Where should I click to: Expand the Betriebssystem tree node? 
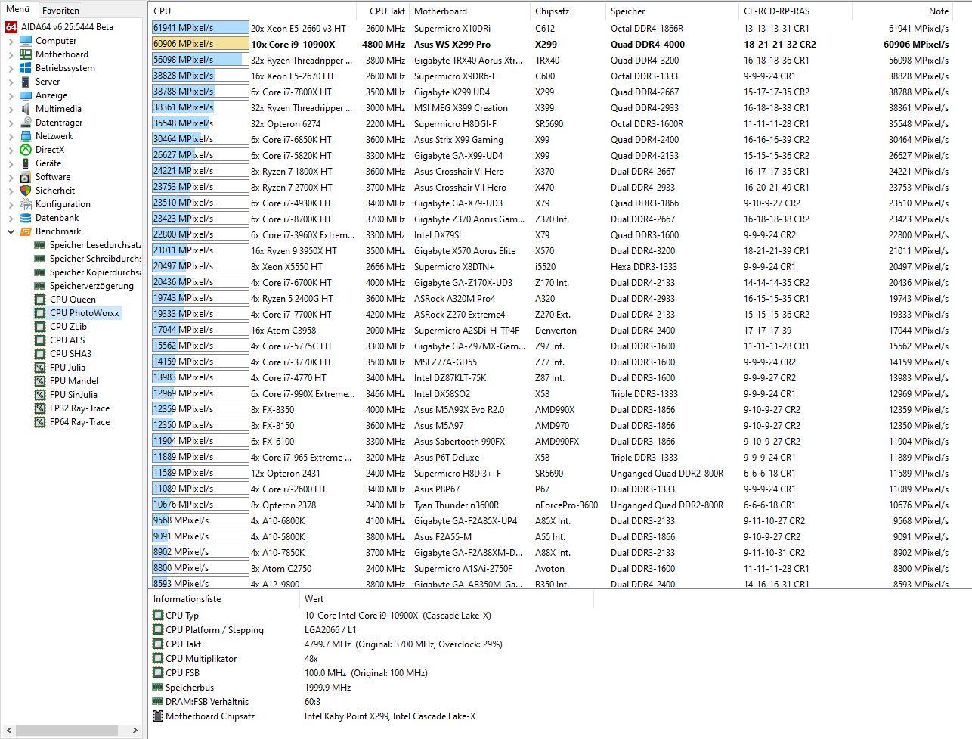11,68
